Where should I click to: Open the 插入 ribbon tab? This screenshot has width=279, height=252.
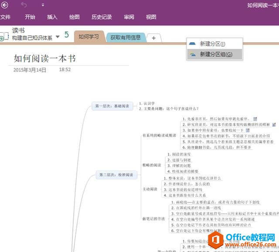pyautogui.click(x=52, y=17)
